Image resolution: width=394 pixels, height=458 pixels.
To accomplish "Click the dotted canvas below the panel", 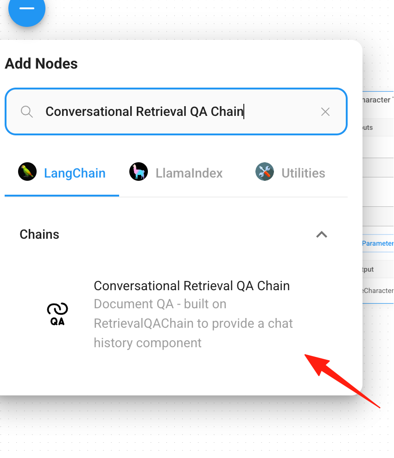I will (x=175, y=426).
